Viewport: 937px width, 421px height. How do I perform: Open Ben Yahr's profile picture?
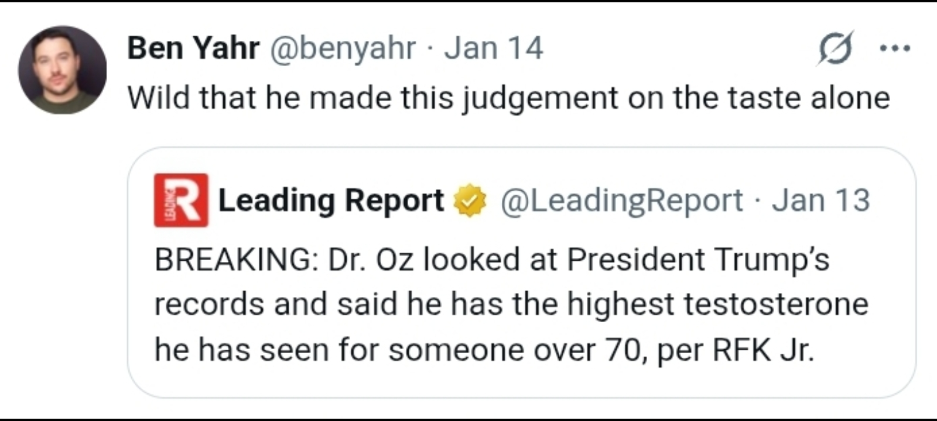[x=62, y=70]
